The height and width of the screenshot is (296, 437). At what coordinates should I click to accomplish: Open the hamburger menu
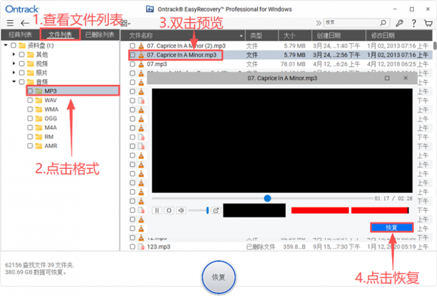[x=10, y=23]
